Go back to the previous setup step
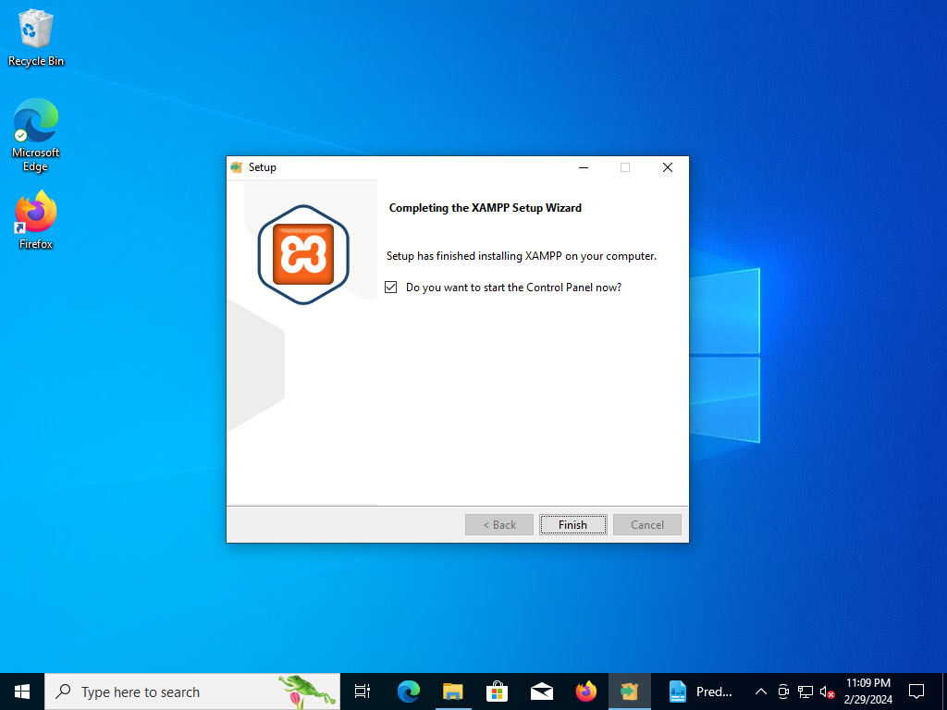947x710 pixels. click(x=498, y=524)
